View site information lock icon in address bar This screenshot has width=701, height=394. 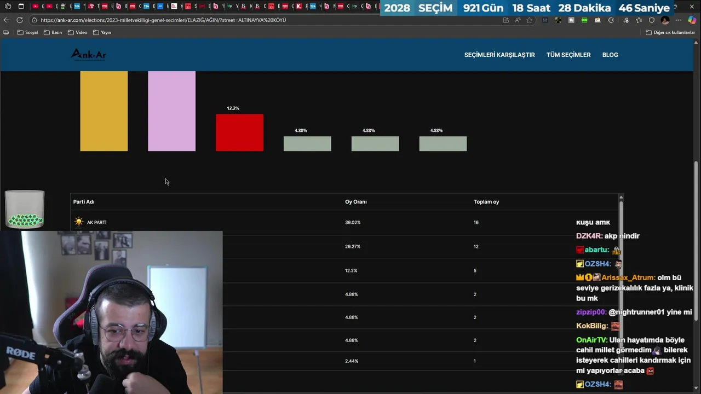pos(35,20)
